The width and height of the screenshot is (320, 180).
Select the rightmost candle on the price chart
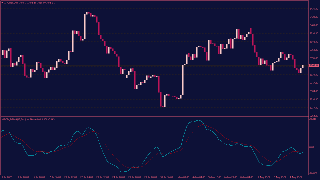303,66
